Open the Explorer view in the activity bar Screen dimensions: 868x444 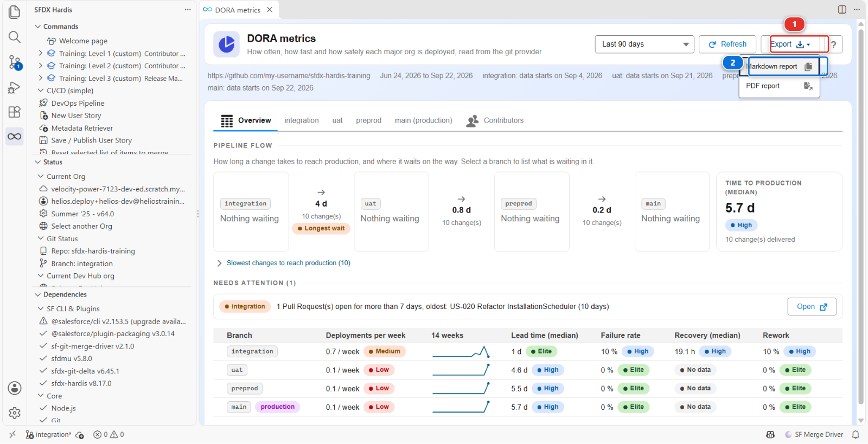click(x=15, y=12)
